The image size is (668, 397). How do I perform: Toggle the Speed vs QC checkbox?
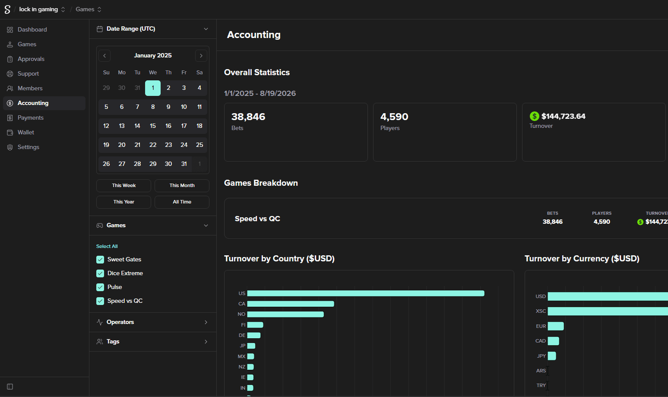[100, 301]
